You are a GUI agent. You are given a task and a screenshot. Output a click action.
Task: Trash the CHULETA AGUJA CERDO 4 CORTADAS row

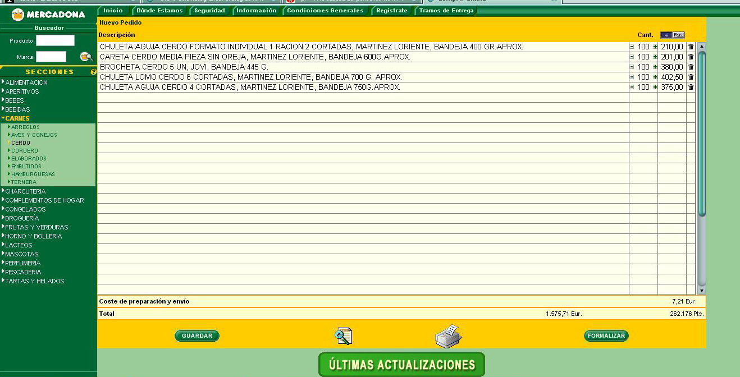click(x=691, y=87)
